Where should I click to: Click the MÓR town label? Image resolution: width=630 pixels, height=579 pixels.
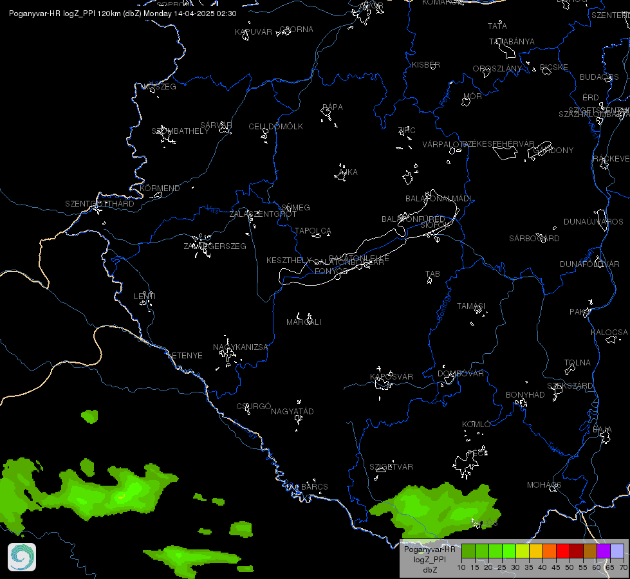click(x=472, y=96)
